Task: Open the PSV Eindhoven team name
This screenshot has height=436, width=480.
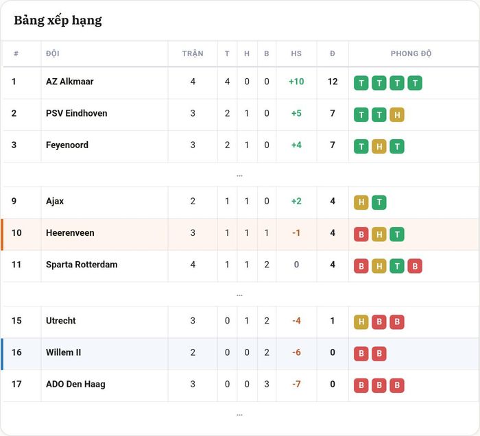Action: tap(77, 113)
